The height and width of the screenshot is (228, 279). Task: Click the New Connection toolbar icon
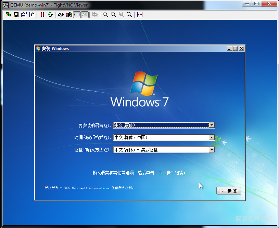(x=8, y=15)
